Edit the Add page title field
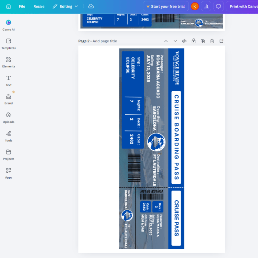 [105, 41]
